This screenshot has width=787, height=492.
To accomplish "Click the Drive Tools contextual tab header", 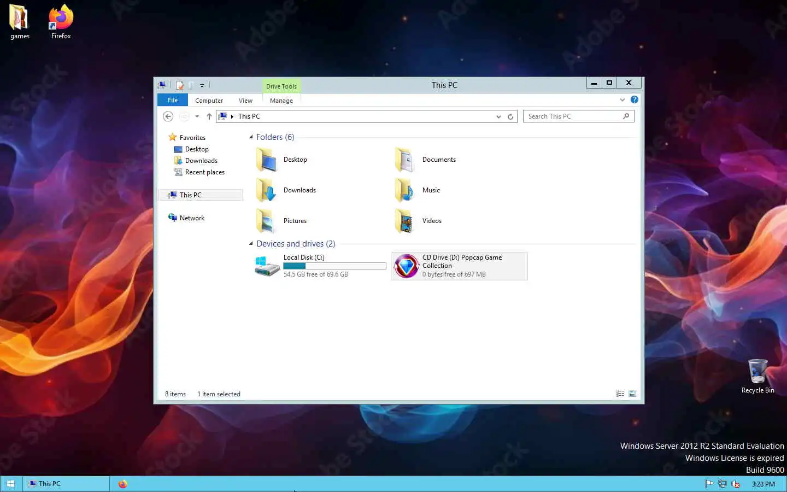I will tap(281, 86).
